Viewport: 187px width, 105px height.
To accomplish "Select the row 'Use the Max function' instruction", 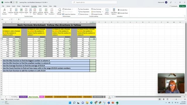I will [x=46, y=60].
